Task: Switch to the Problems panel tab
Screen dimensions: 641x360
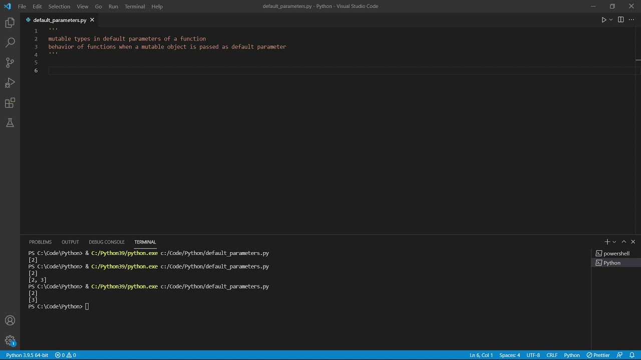Action: click(x=40, y=242)
